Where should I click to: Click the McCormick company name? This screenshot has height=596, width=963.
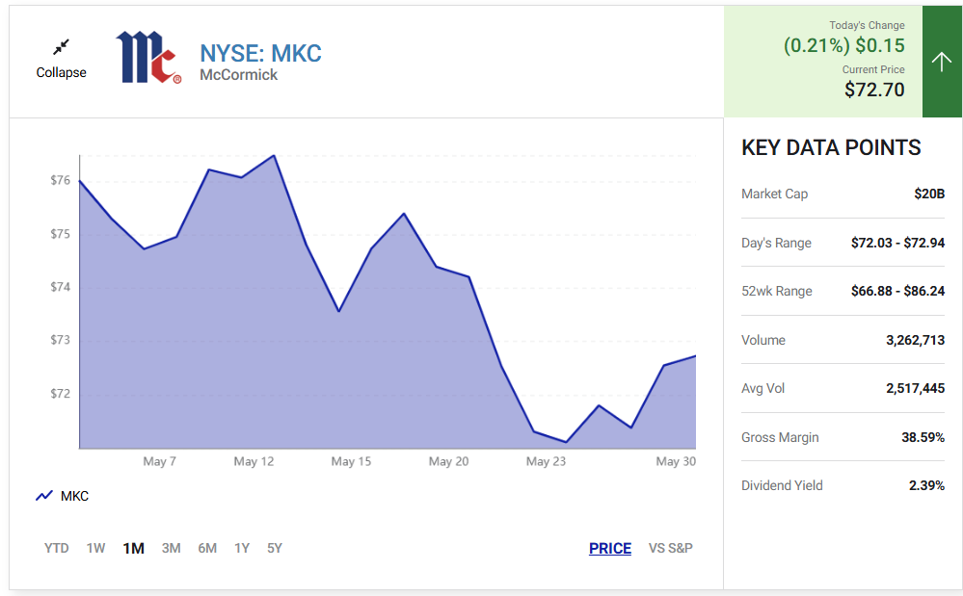point(238,75)
